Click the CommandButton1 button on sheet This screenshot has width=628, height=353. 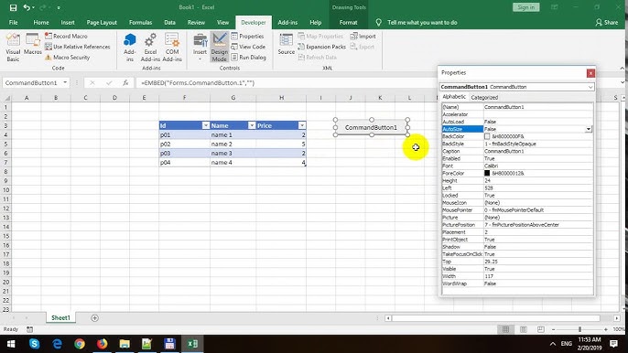point(372,127)
